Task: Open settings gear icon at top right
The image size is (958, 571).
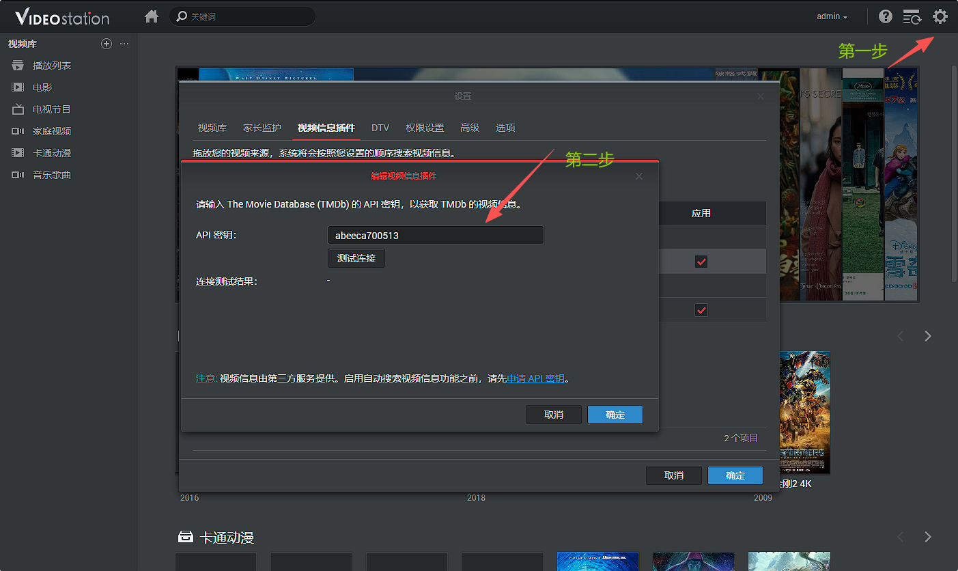Action: [x=940, y=16]
